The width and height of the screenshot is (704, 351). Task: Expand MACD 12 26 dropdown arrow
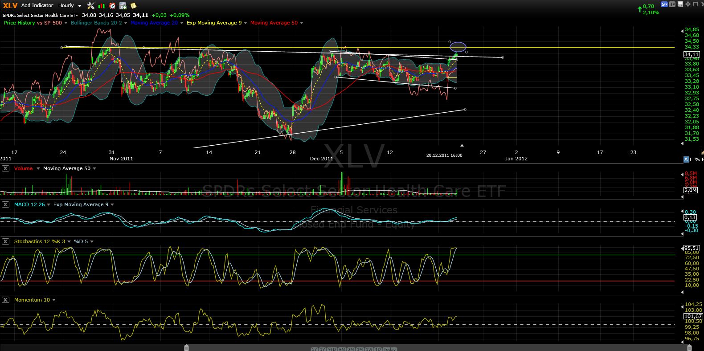[x=49, y=204]
